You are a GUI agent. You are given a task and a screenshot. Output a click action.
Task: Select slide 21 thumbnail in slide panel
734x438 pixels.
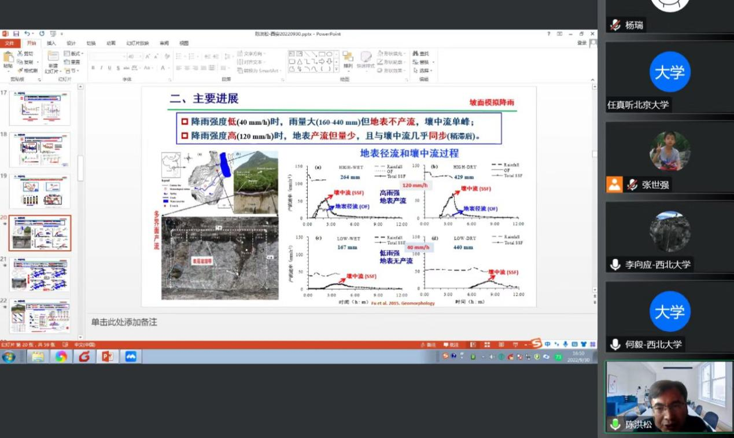click(x=39, y=274)
